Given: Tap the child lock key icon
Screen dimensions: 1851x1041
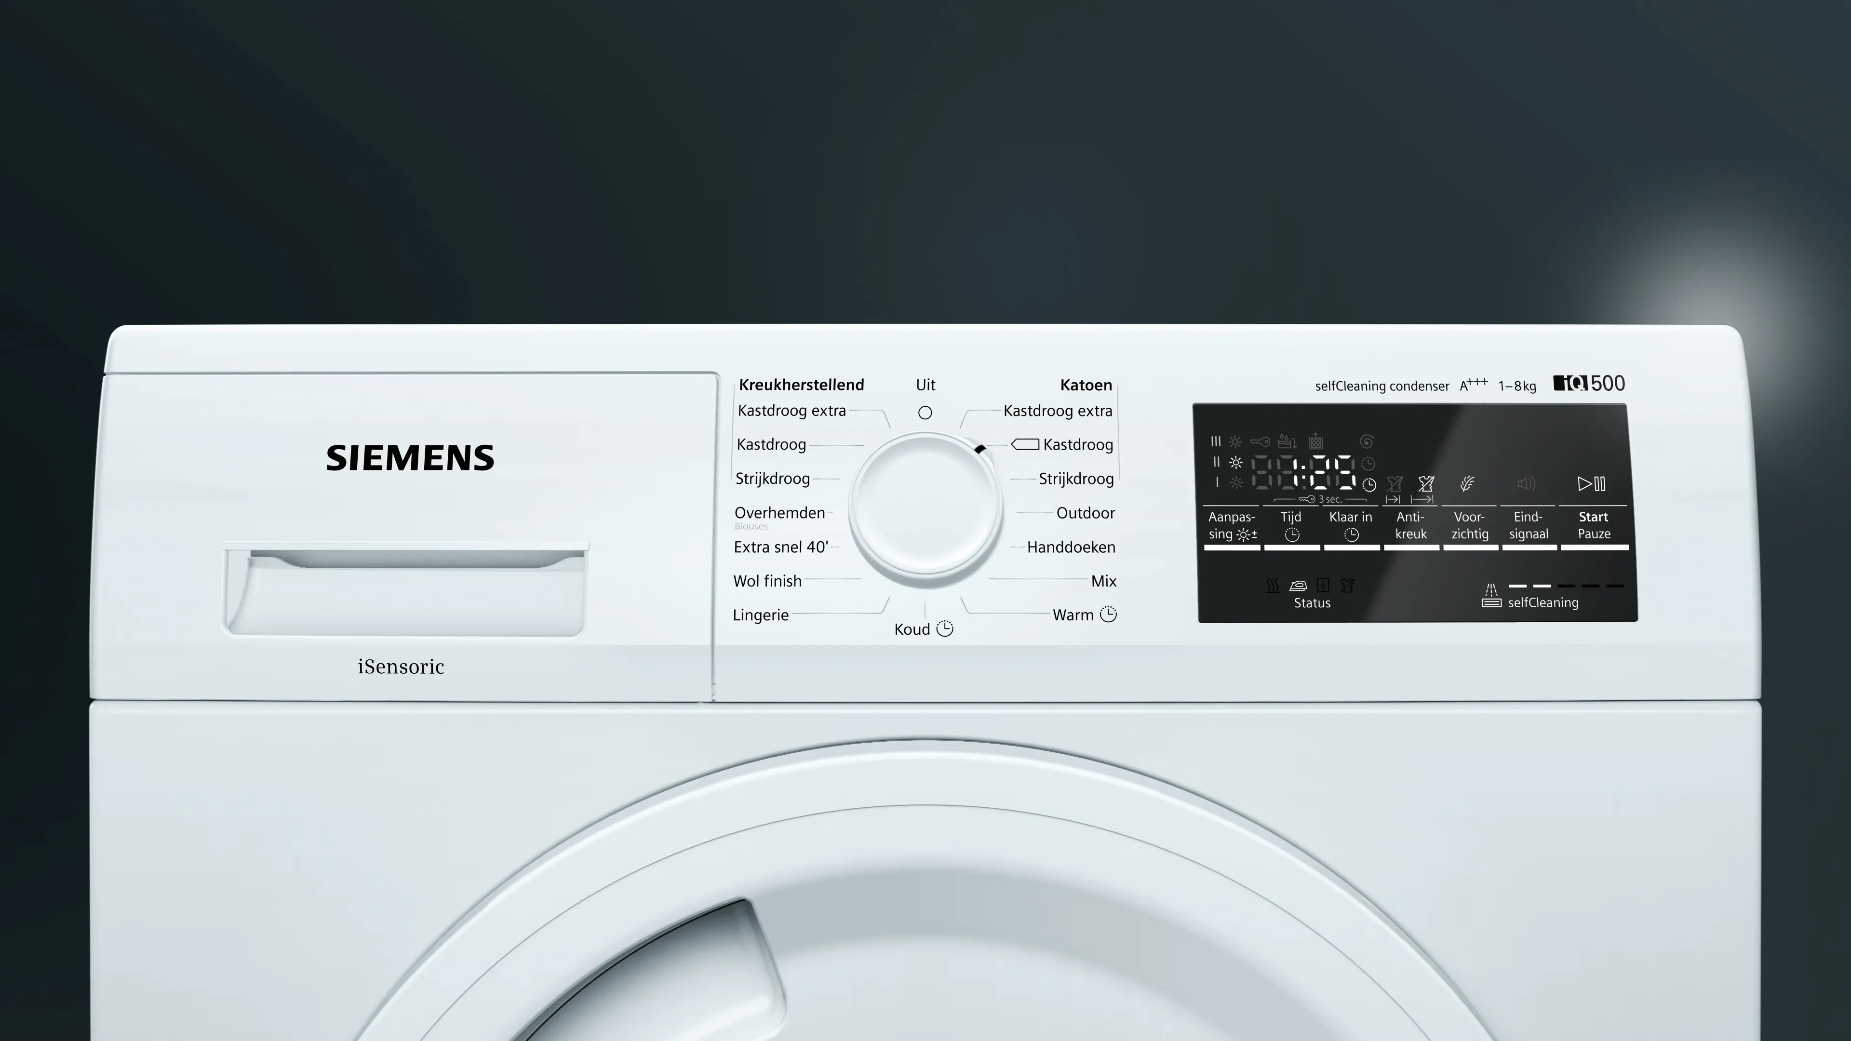Looking at the screenshot, I should 1260,441.
